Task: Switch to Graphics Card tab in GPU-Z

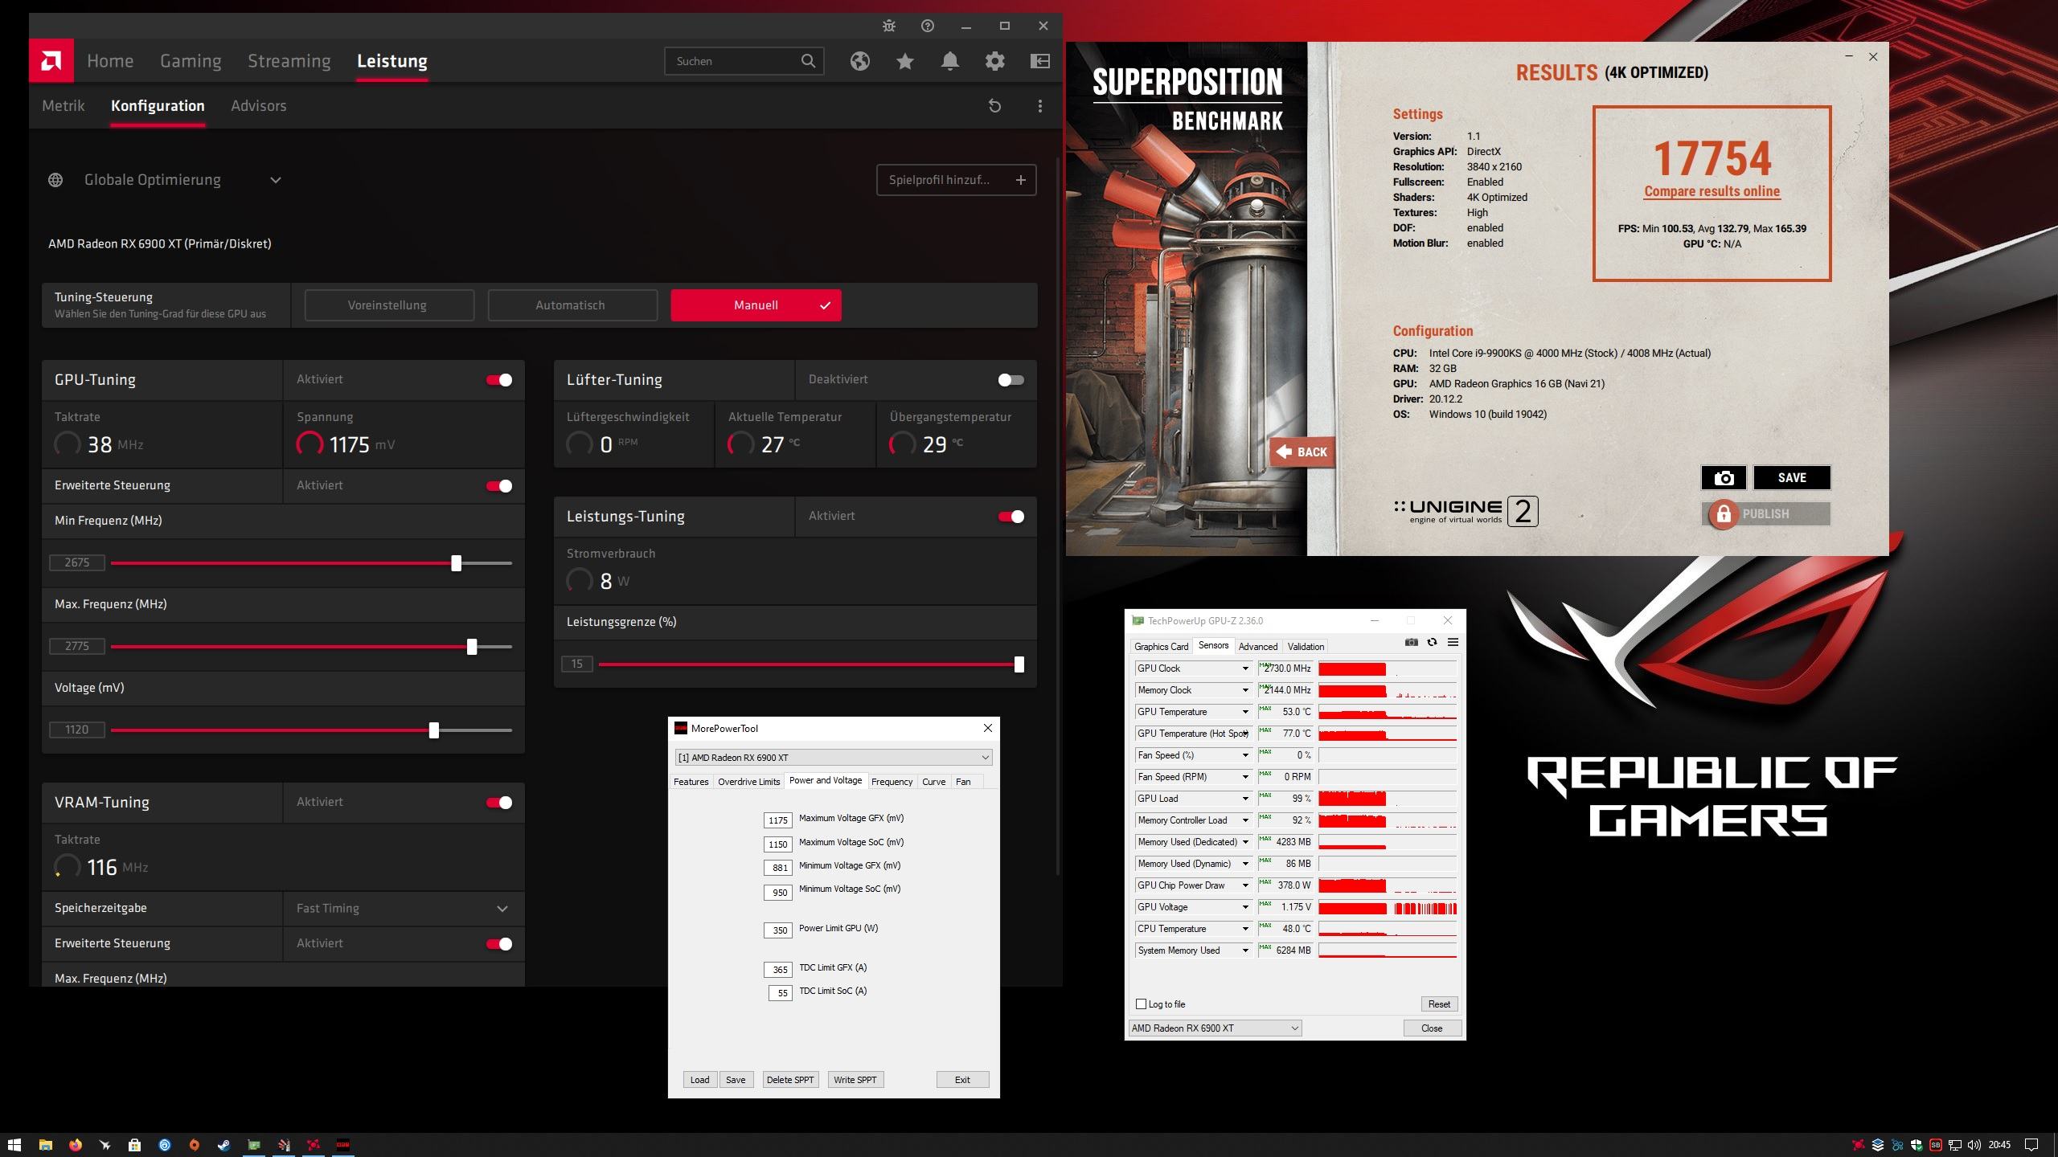Action: (x=1161, y=647)
